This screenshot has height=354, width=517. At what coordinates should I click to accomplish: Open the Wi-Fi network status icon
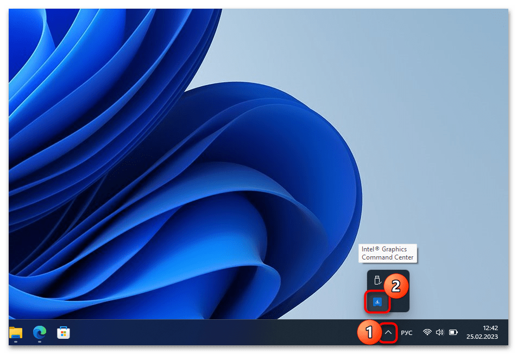427,332
